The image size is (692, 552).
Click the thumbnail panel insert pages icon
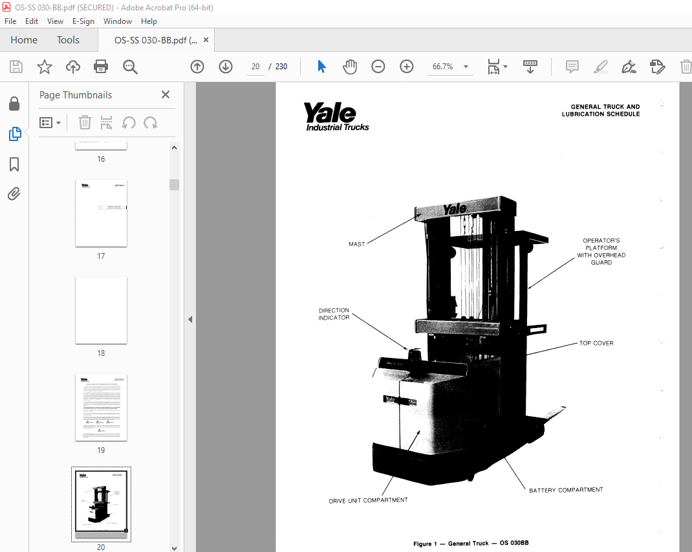[106, 122]
